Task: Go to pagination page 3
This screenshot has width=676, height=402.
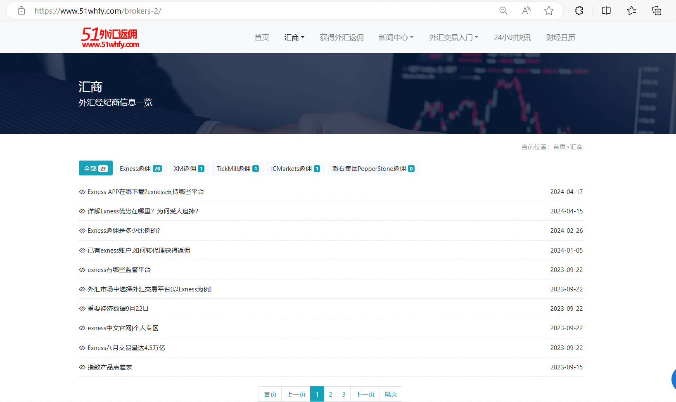Action: (x=344, y=394)
